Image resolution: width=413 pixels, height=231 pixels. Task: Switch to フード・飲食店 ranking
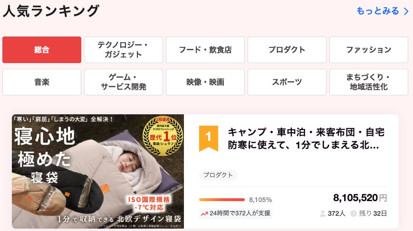[205, 50]
